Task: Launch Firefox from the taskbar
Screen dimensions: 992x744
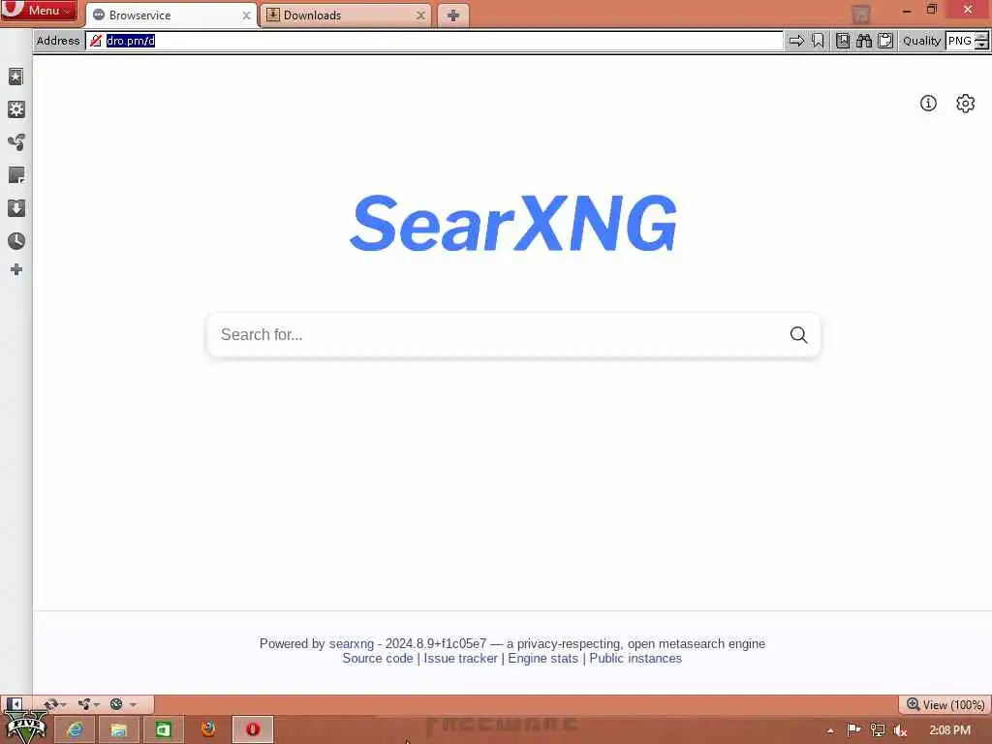Action: tap(207, 729)
